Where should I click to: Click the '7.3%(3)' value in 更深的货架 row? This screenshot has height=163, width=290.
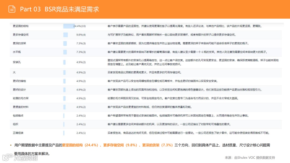pyautogui.click(x=81, y=43)
